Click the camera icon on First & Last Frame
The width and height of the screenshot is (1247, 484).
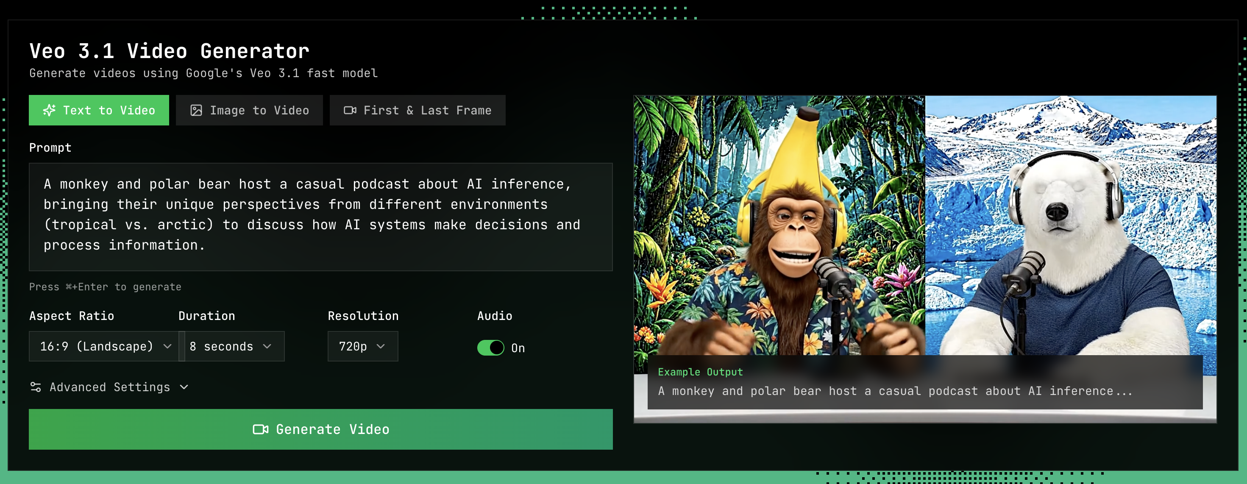350,110
